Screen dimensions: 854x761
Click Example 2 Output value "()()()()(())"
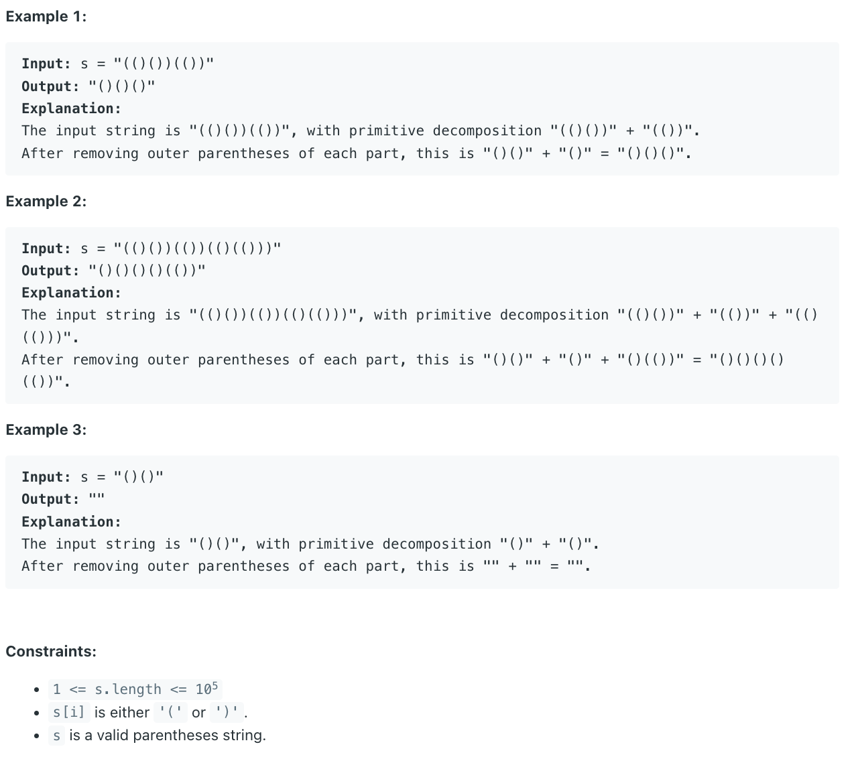pos(147,271)
